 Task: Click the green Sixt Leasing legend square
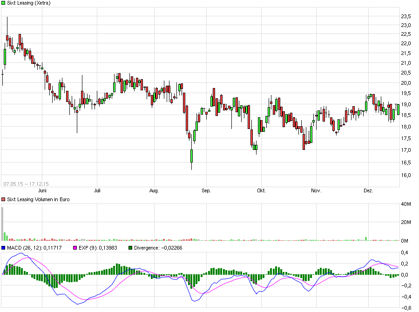4,3
